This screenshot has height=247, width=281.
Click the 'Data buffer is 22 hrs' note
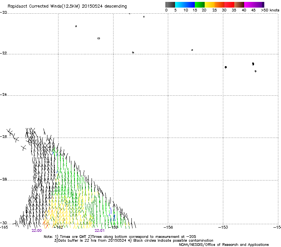[134, 241]
